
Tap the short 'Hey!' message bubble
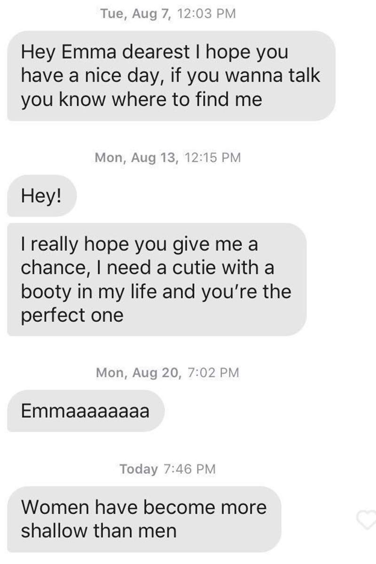click(x=40, y=195)
